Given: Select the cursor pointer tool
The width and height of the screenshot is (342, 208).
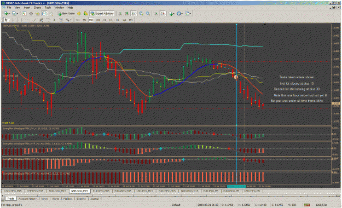Looking at the screenshot, I should coord(6,20).
